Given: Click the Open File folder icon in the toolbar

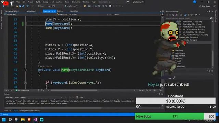Looking at the screenshot, I should [x=17, y=6].
